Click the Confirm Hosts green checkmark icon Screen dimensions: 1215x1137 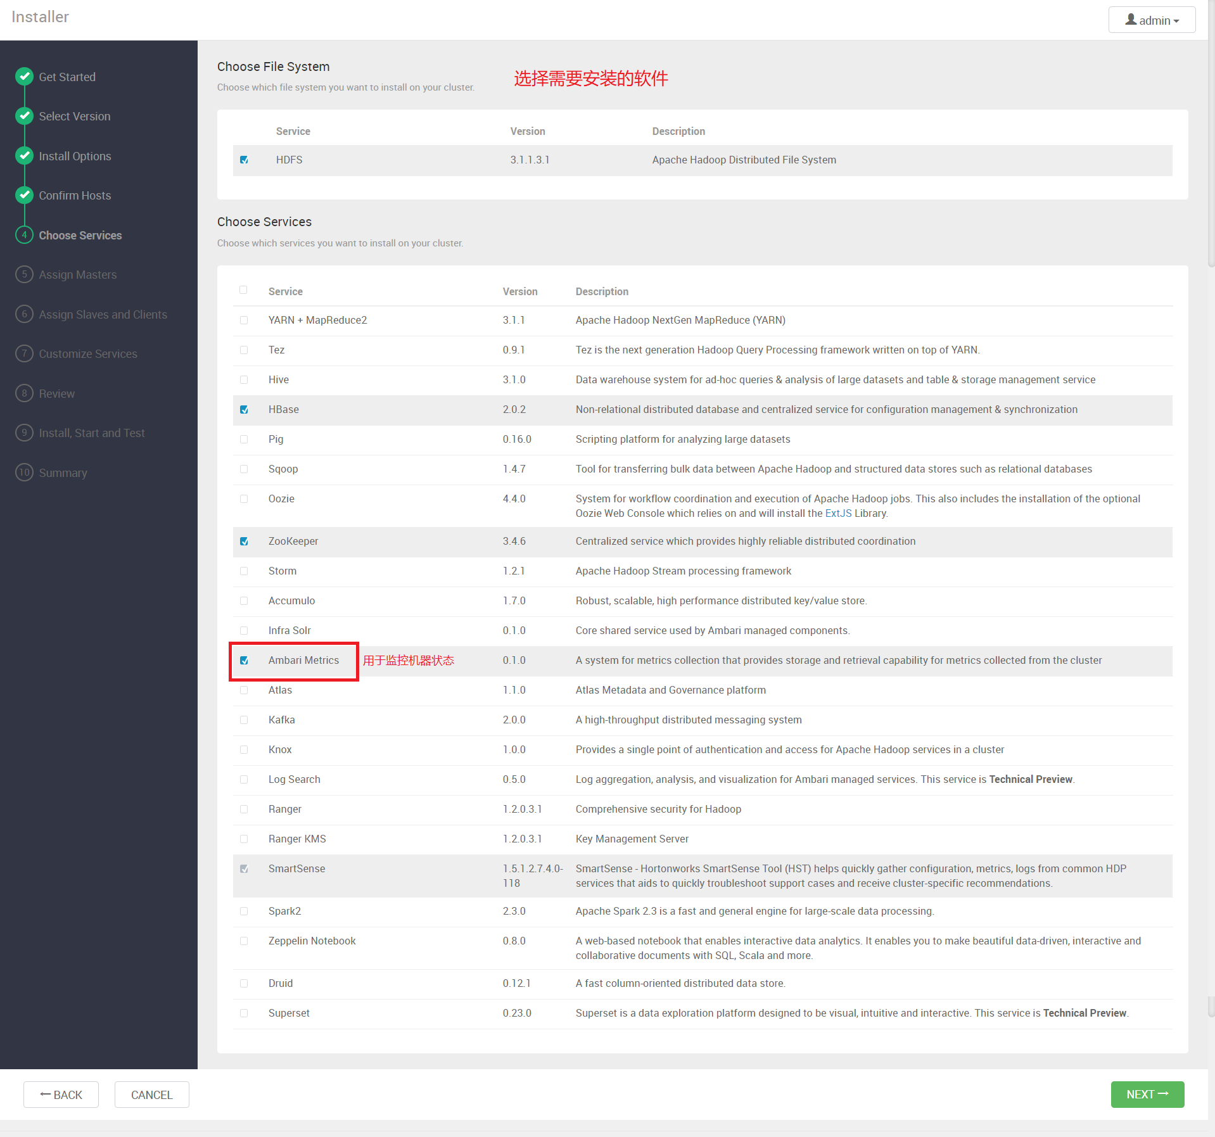point(24,195)
